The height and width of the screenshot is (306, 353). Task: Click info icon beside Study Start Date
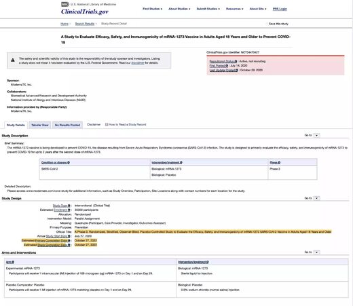69,236
